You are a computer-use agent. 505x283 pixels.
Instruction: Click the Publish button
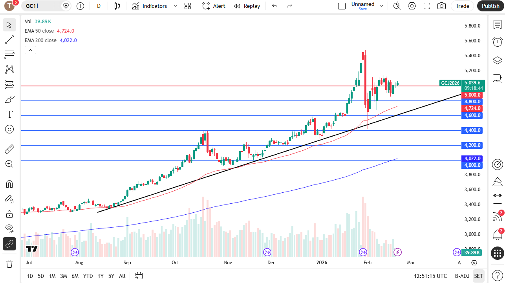490,6
